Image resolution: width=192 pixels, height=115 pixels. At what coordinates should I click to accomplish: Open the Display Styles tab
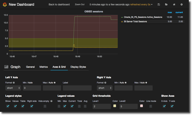click(x=78, y=67)
